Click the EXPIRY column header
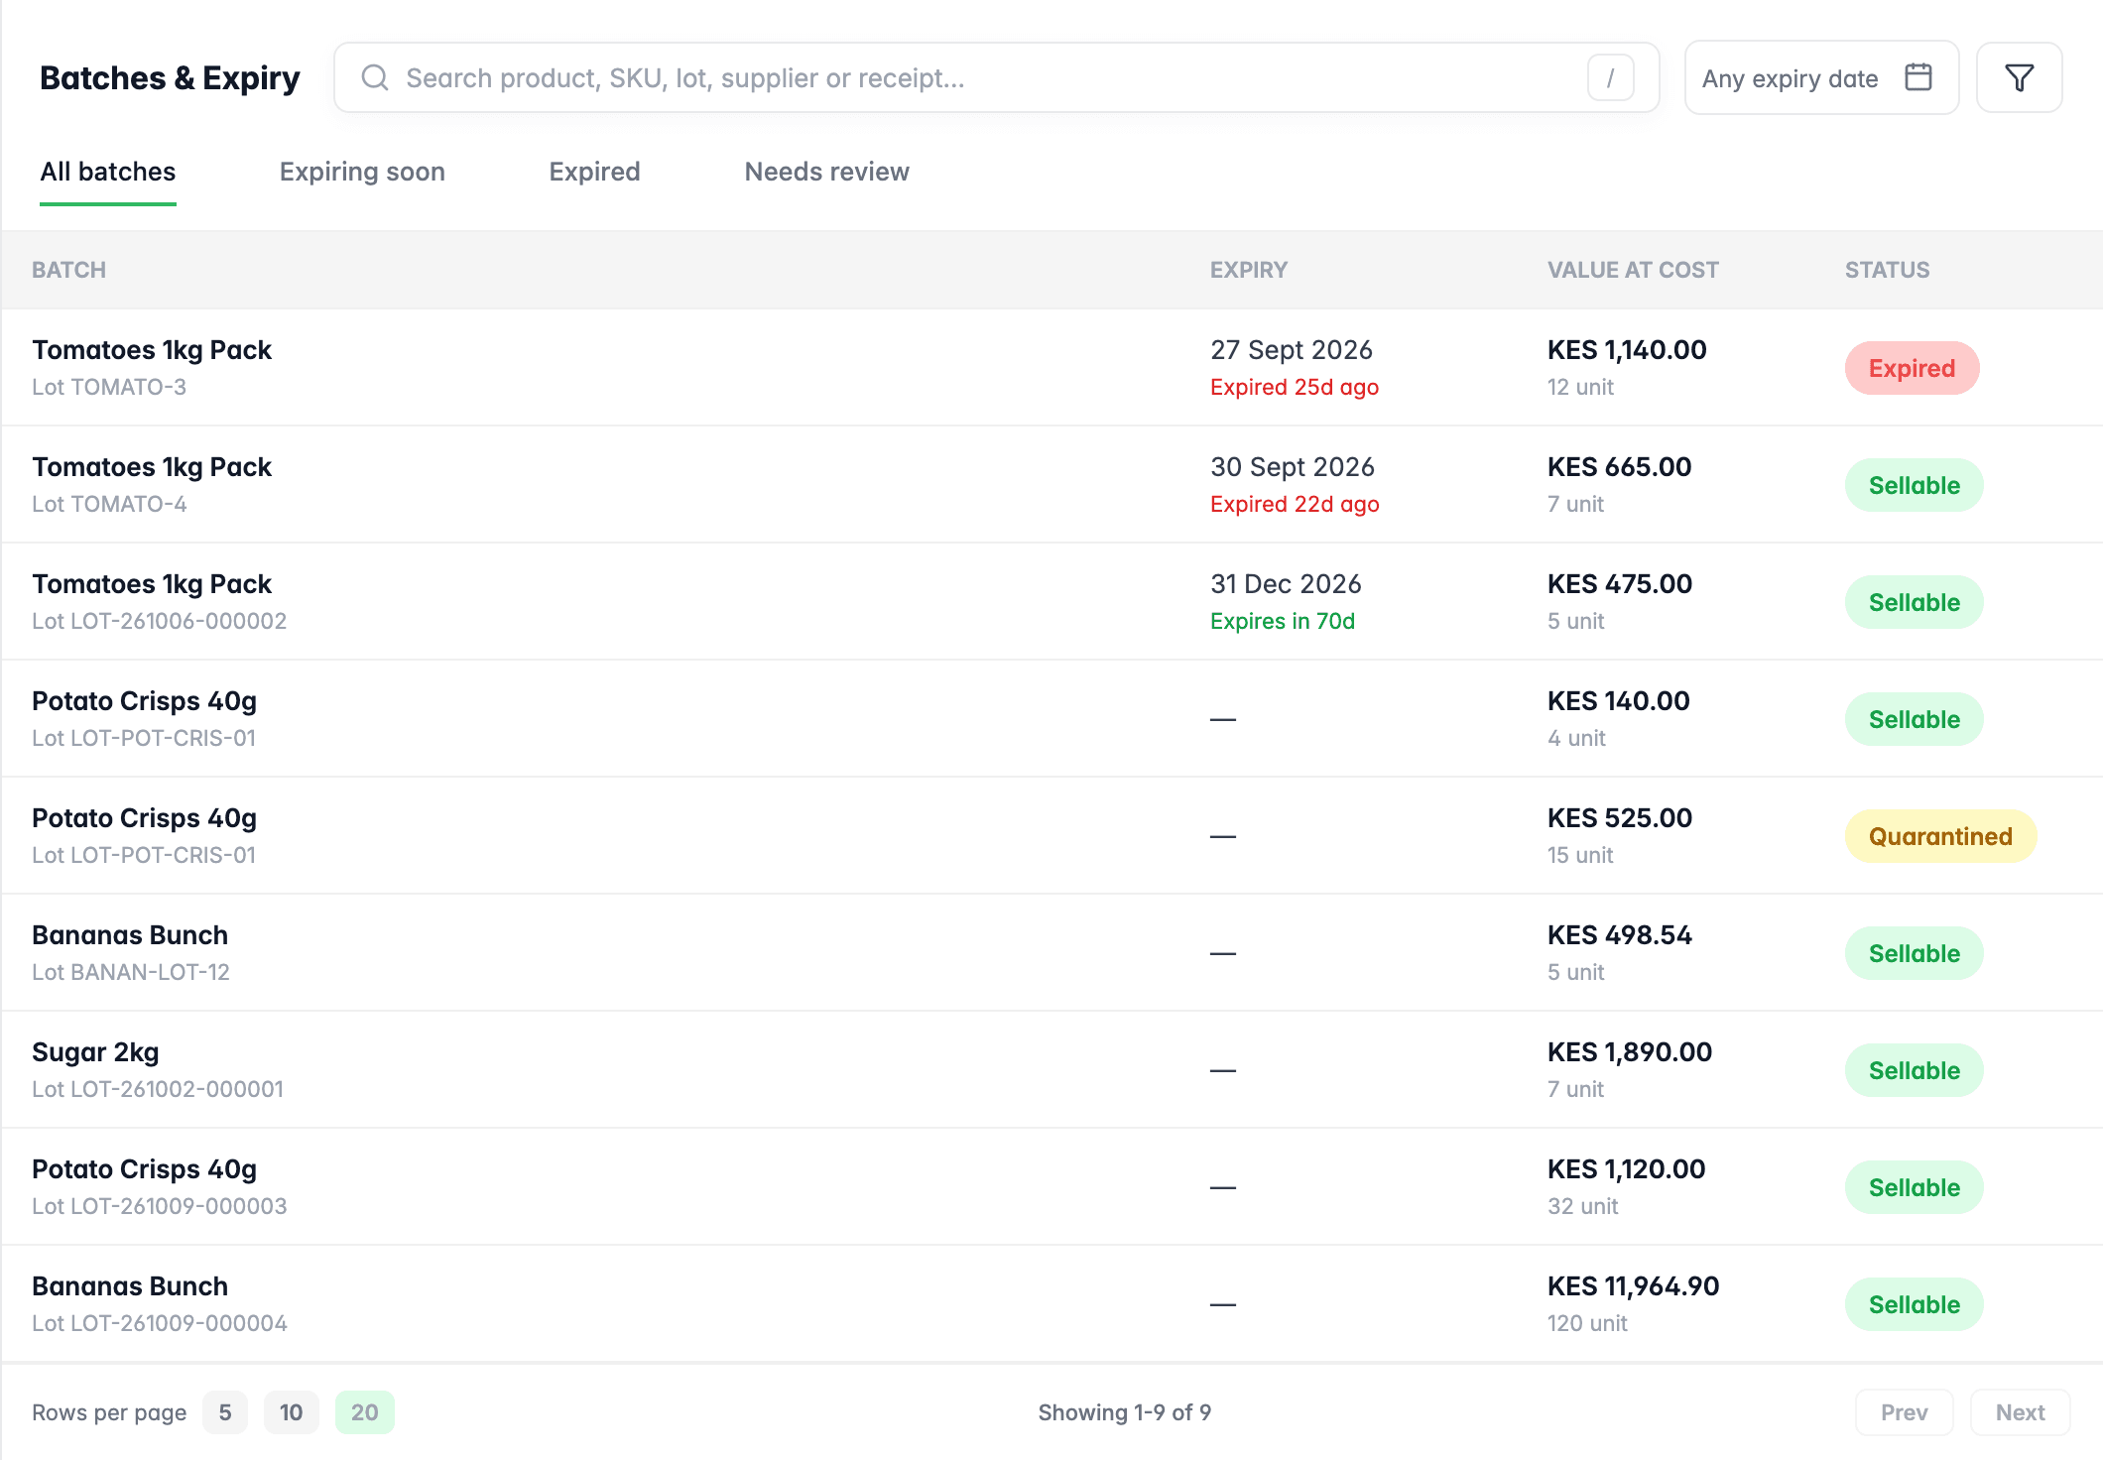The image size is (2103, 1460). [x=1249, y=270]
